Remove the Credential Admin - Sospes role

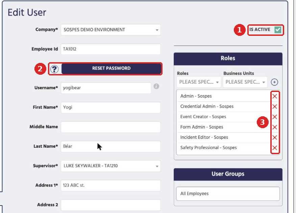tap(275, 106)
